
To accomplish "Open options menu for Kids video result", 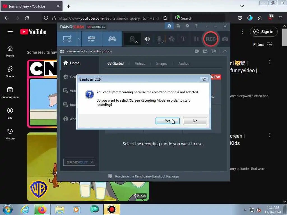I will pyautogui.click(x=270, y=135).
